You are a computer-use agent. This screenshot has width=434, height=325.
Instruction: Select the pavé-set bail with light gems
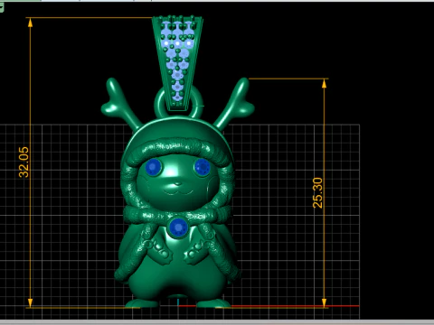coord(177,63)
